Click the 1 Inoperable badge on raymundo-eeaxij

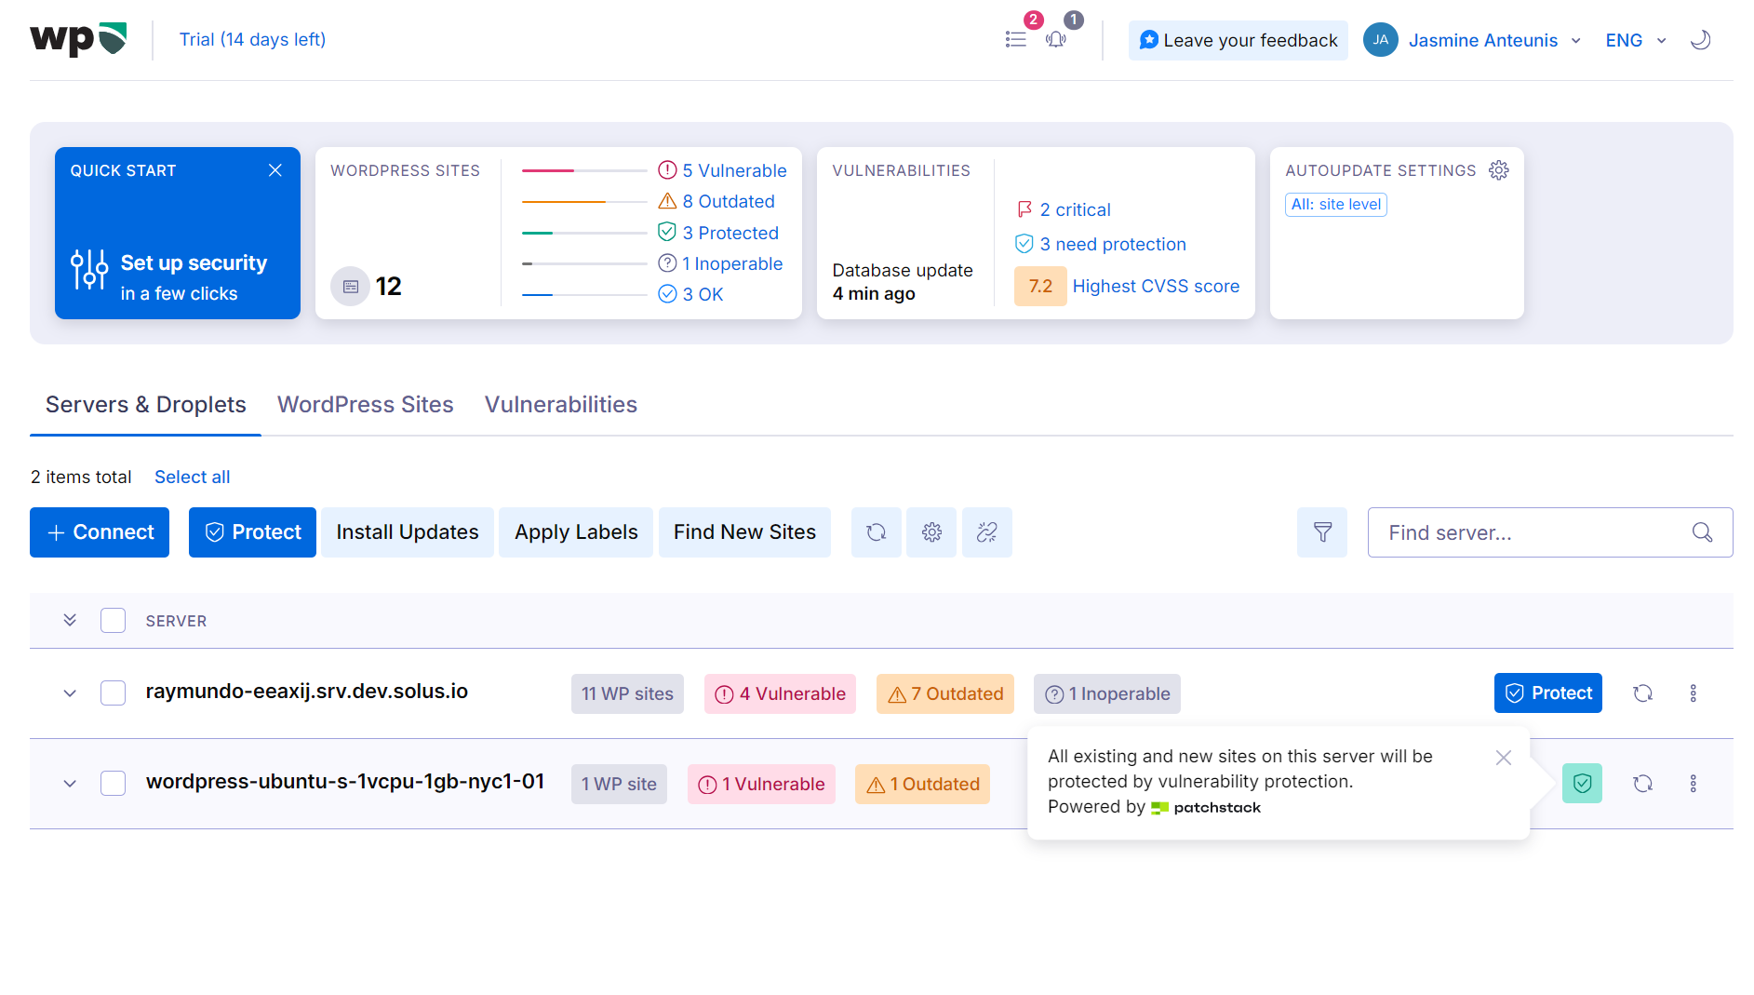pos(1107,694)
